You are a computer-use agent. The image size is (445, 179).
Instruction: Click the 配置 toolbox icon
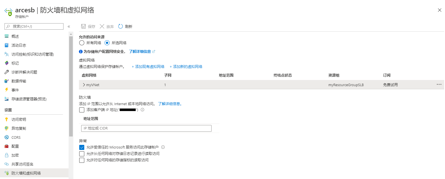click(x=7, y=146)
